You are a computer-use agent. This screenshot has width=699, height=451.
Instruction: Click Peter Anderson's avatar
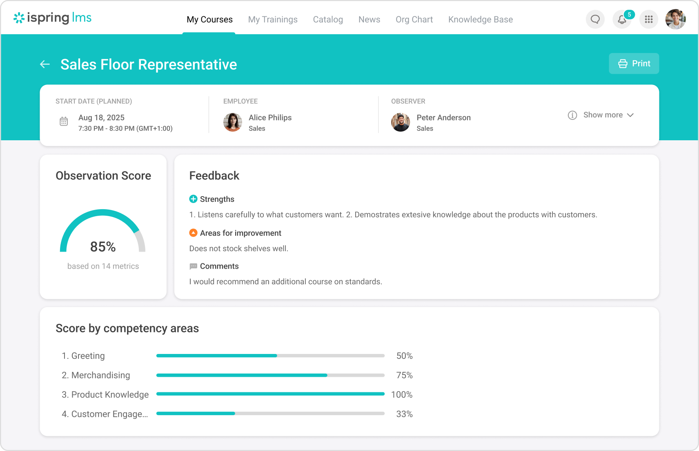(x=401, y=122)
